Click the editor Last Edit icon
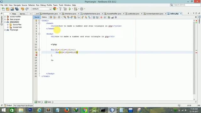The image size is (201, 113). [x=51, y=17]
